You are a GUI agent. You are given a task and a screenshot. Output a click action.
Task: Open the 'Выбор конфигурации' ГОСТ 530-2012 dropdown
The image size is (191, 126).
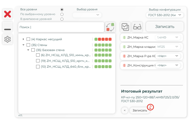click(165, 15)
